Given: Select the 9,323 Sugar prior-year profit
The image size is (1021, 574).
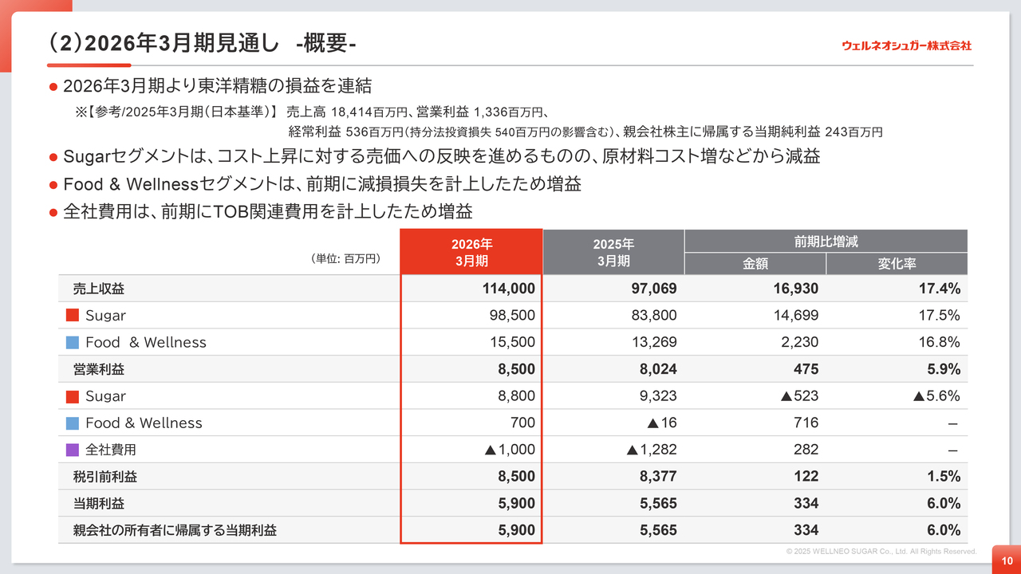Looking at the screenshot, I should tap(658, 396).
